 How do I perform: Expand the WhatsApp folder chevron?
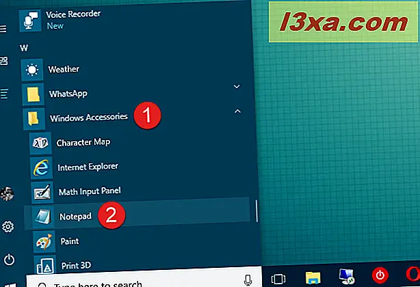[237, 86]
